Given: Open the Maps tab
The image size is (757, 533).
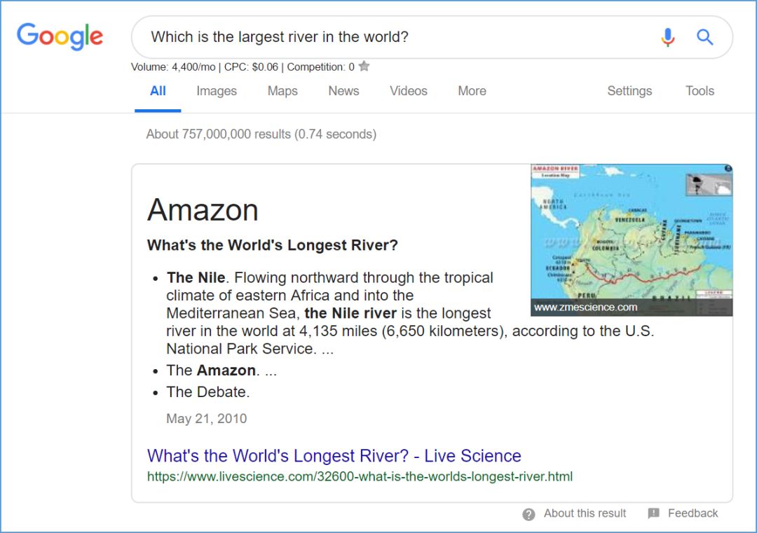Looking at the screenshot, I should coord(282,91).
